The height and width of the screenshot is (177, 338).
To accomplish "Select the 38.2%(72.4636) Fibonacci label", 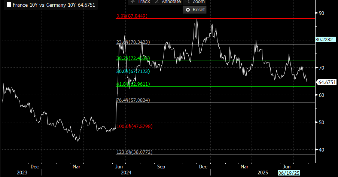I will 133,58.
